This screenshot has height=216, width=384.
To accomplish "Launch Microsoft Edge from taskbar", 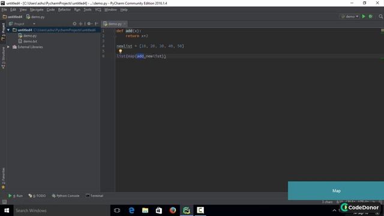I will click(x=131, y=211).
